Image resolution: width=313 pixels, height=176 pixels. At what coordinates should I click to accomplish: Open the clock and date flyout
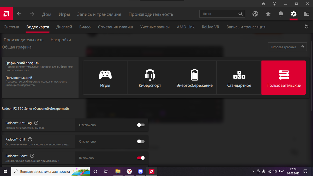[293, 171]
